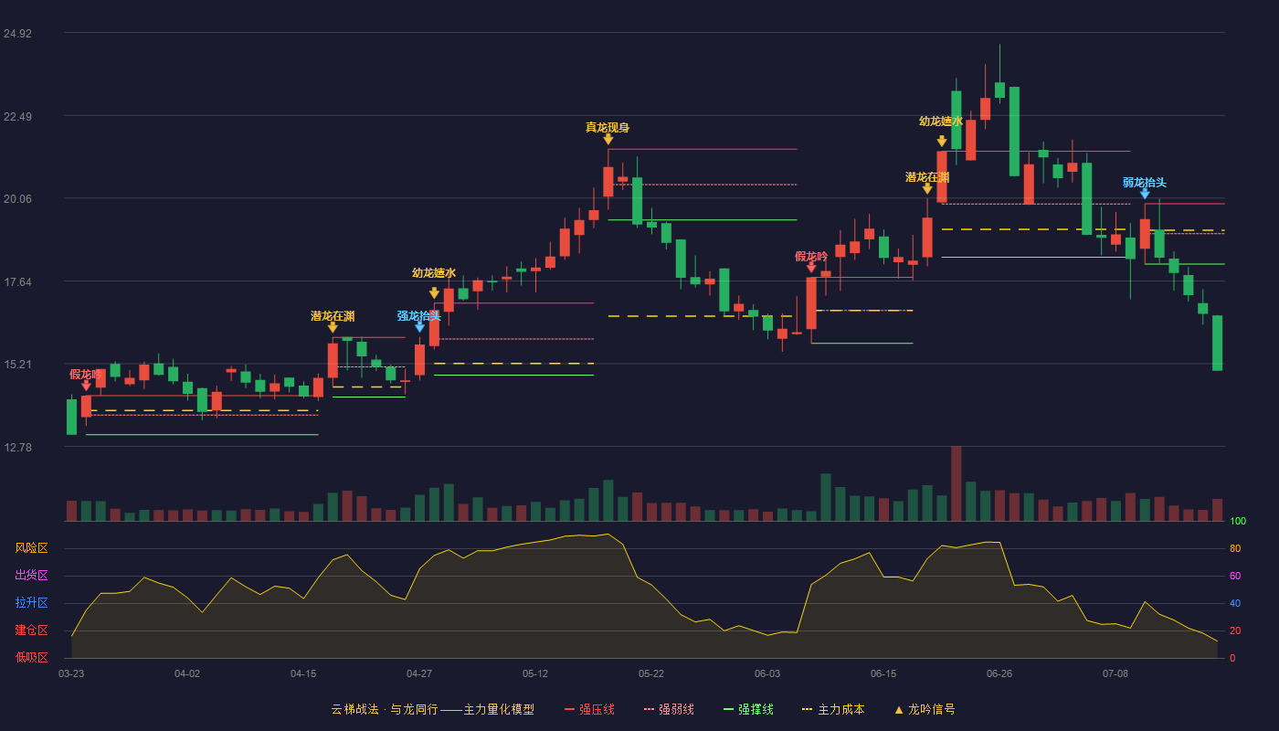Click the green 100 indicator axis value
The image size is (1279, 731).
pyautogui.click(x=1238, y=522)
